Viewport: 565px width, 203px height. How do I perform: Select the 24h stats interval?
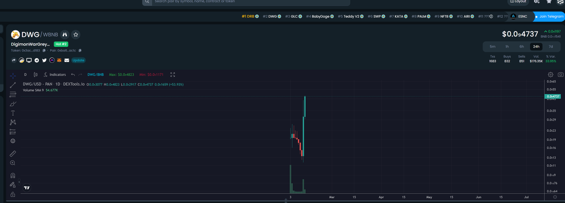(536, 46)
